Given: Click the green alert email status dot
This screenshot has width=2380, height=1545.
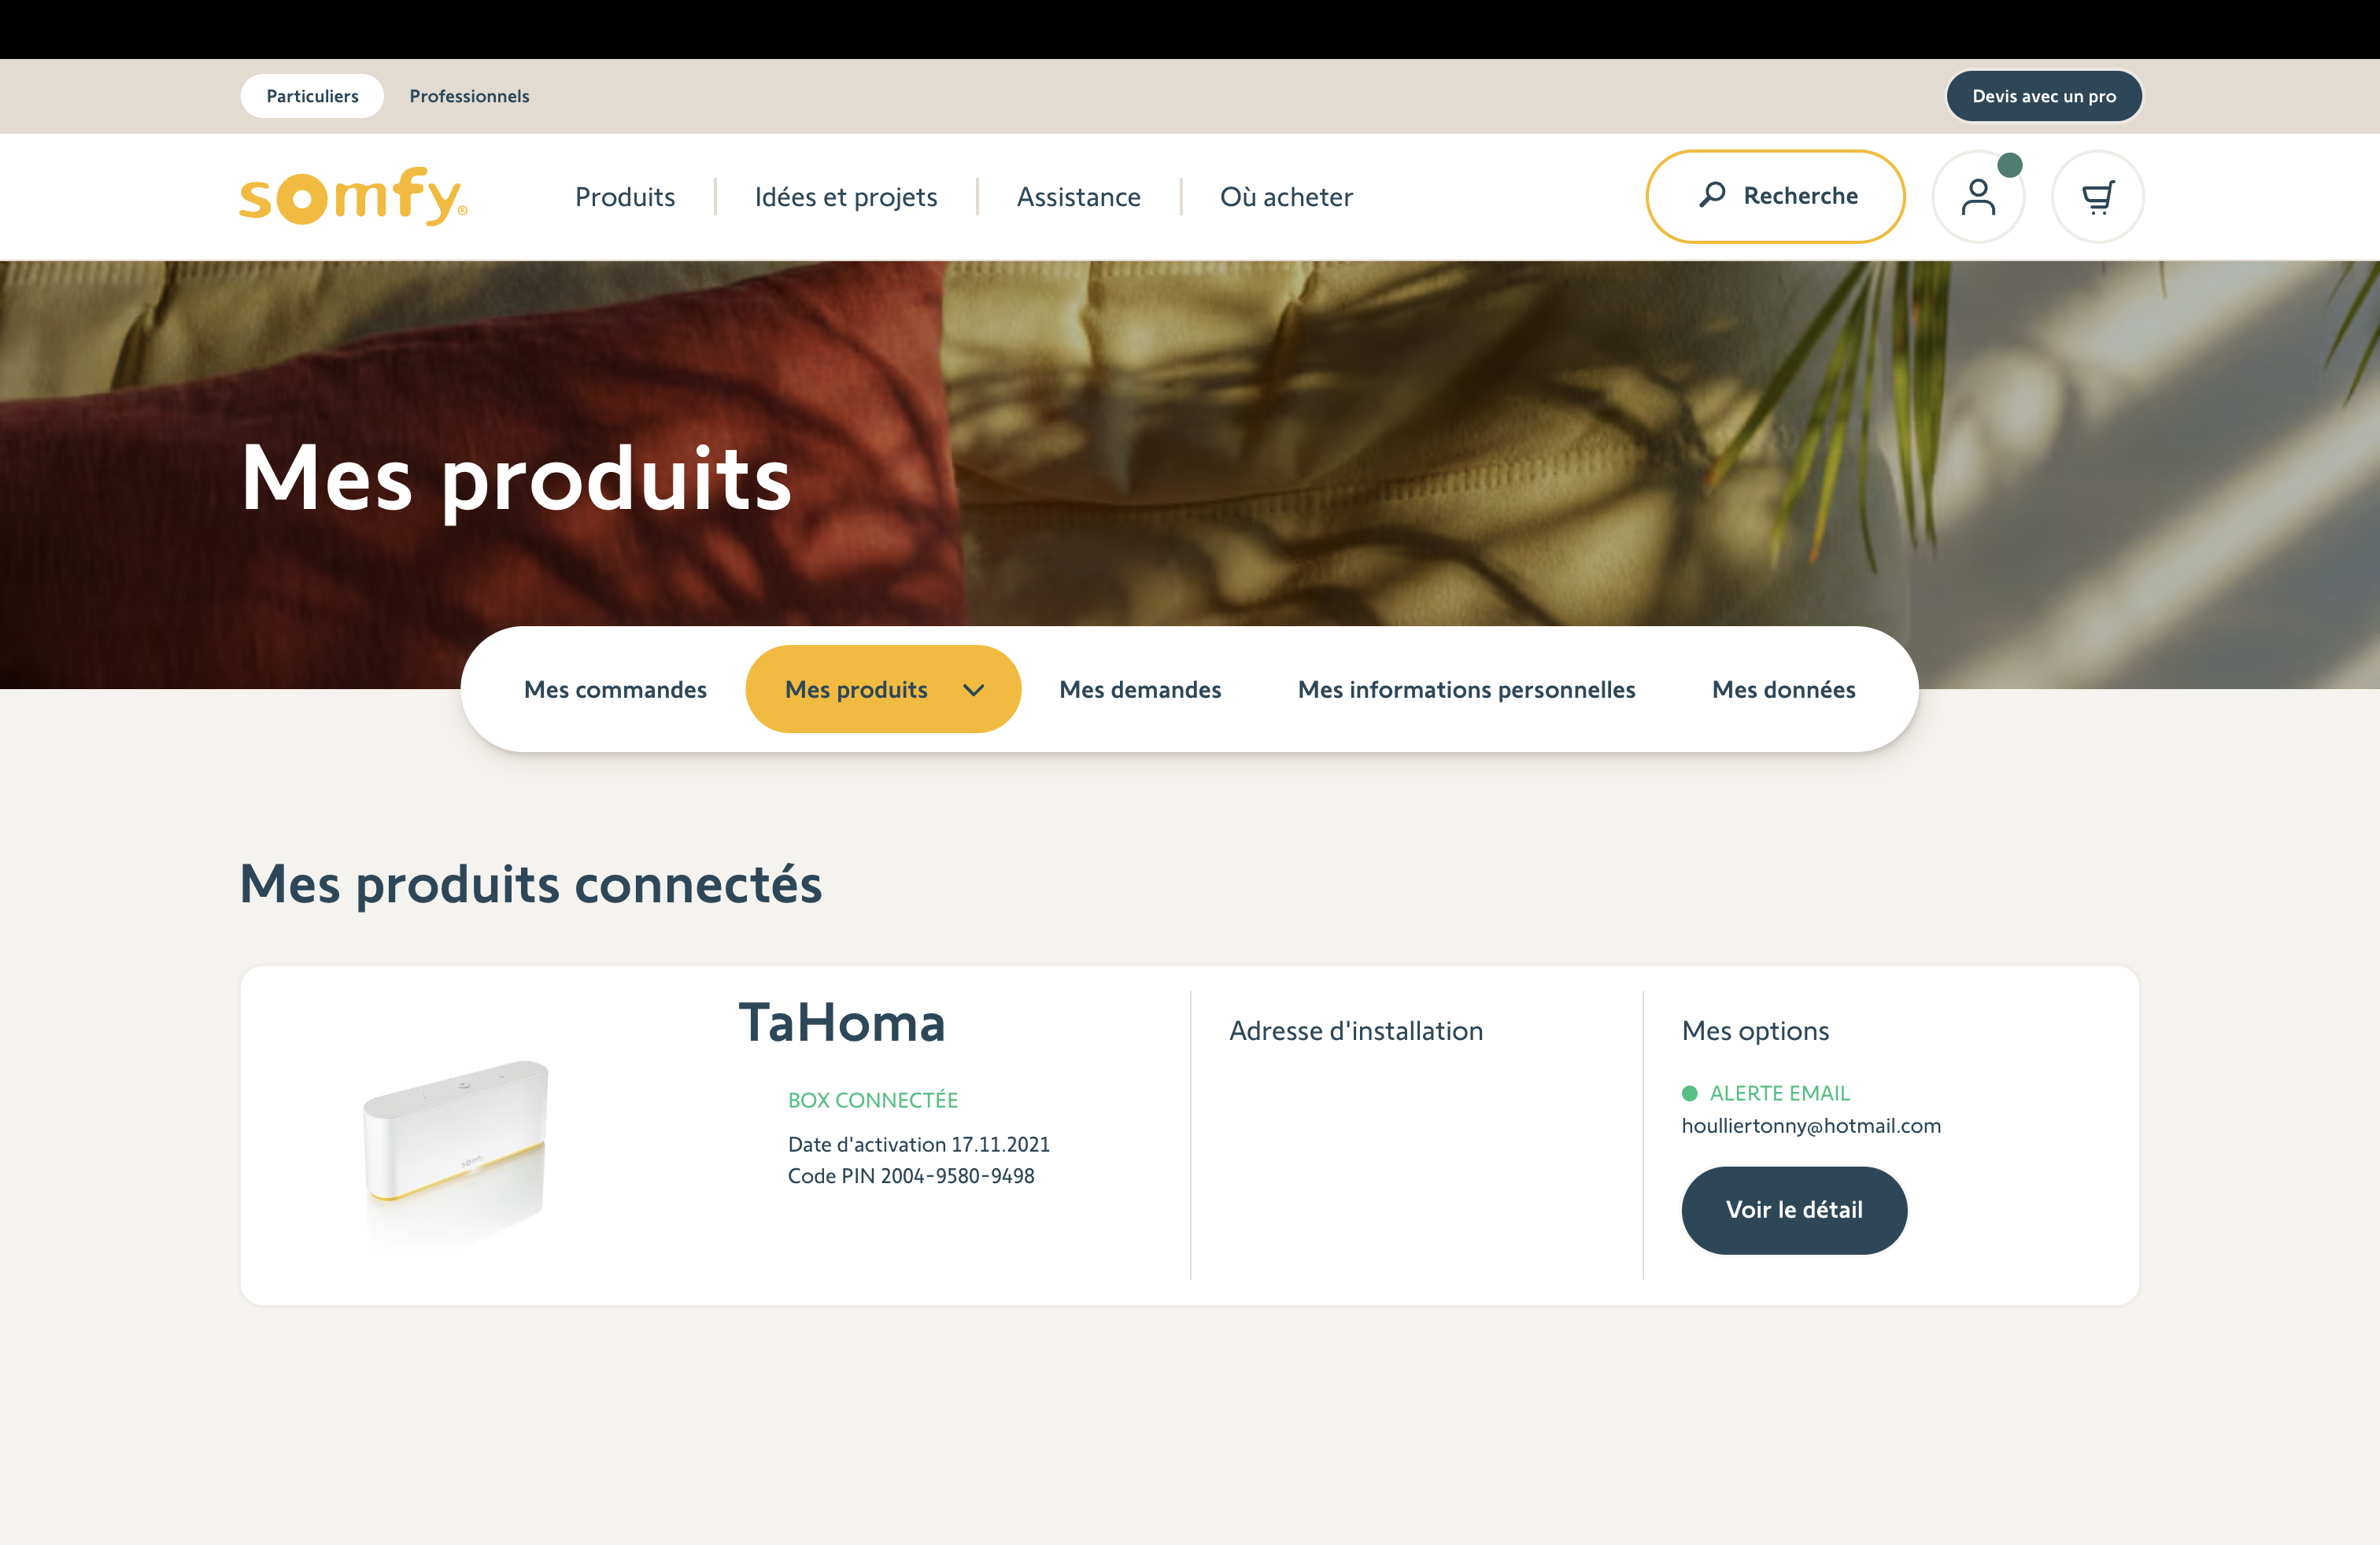Looking at the screenshot, I should click(x=1689, y=1093).
